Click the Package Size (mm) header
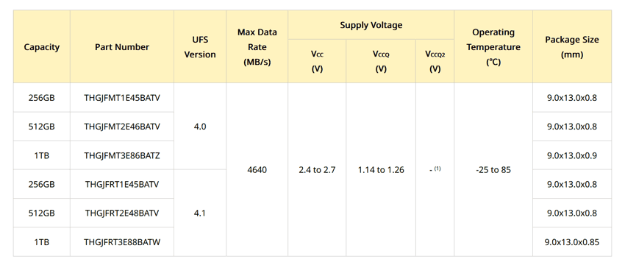 pos(572,47)
